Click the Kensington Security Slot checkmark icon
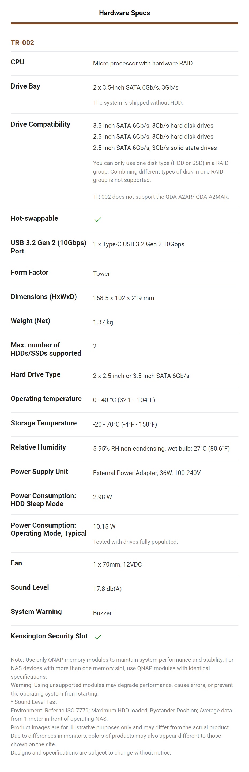249x772 pixels. [x=98, y=637]
